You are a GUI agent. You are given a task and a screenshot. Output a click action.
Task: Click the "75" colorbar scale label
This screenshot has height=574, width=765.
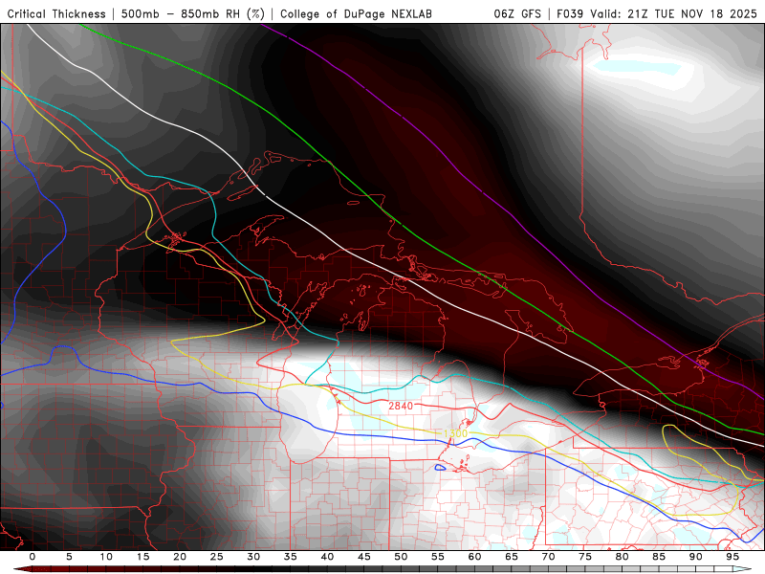pos(585,557)
